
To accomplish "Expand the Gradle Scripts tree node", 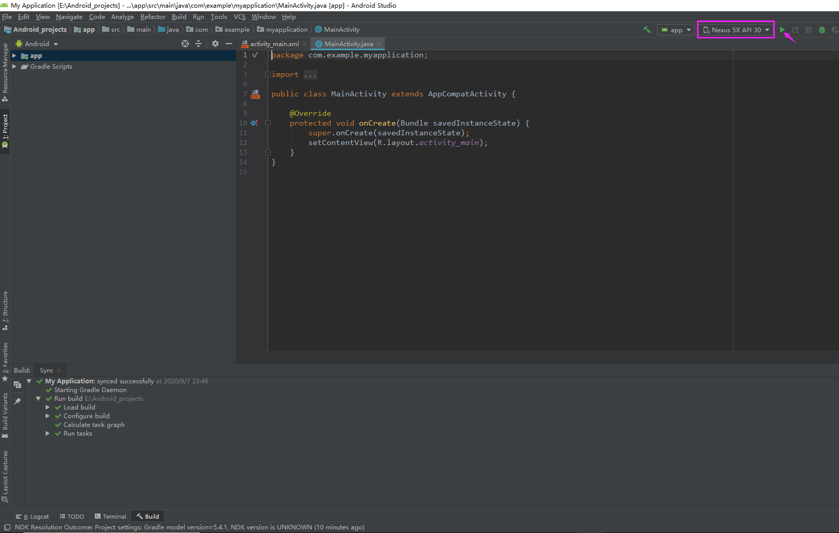I will [x=14, y=67].
